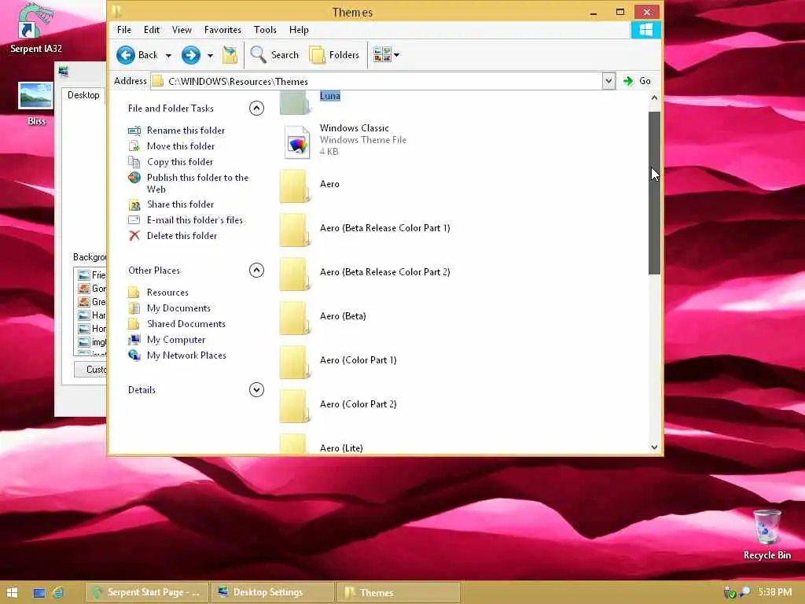
Task: Select the Aero (Beta) folder icon
Action: [296, 318]
